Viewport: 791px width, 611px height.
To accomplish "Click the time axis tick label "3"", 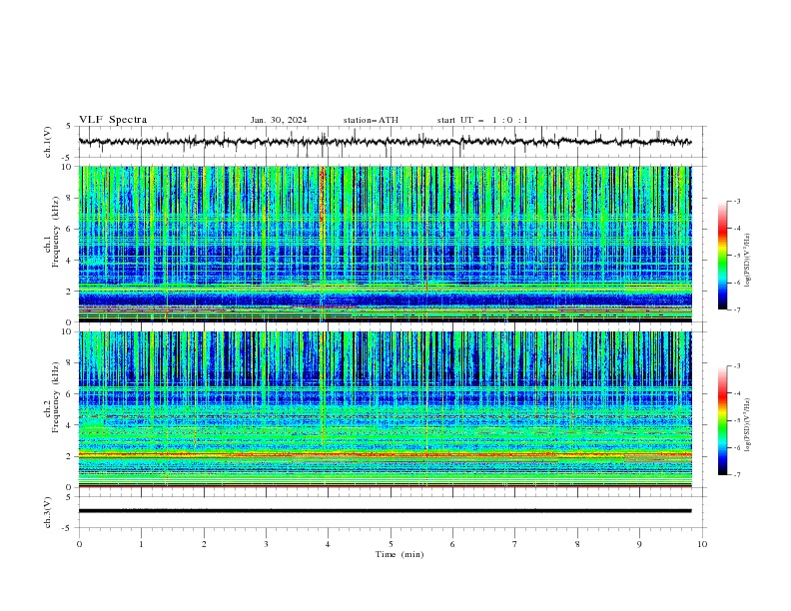I will [266, 544].
